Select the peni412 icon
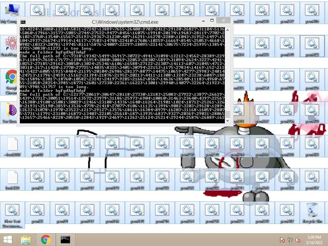 click(x=287, y=213)
